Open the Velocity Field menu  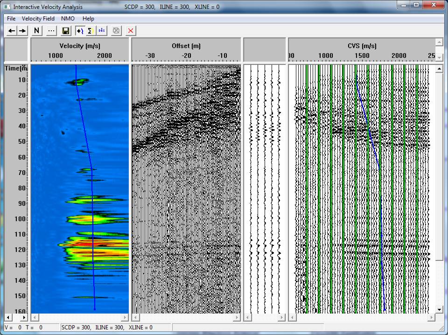[x=38, y=19]
